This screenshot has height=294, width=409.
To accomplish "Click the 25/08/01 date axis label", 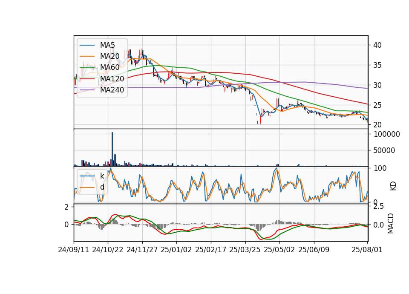I will pos(367,250).
